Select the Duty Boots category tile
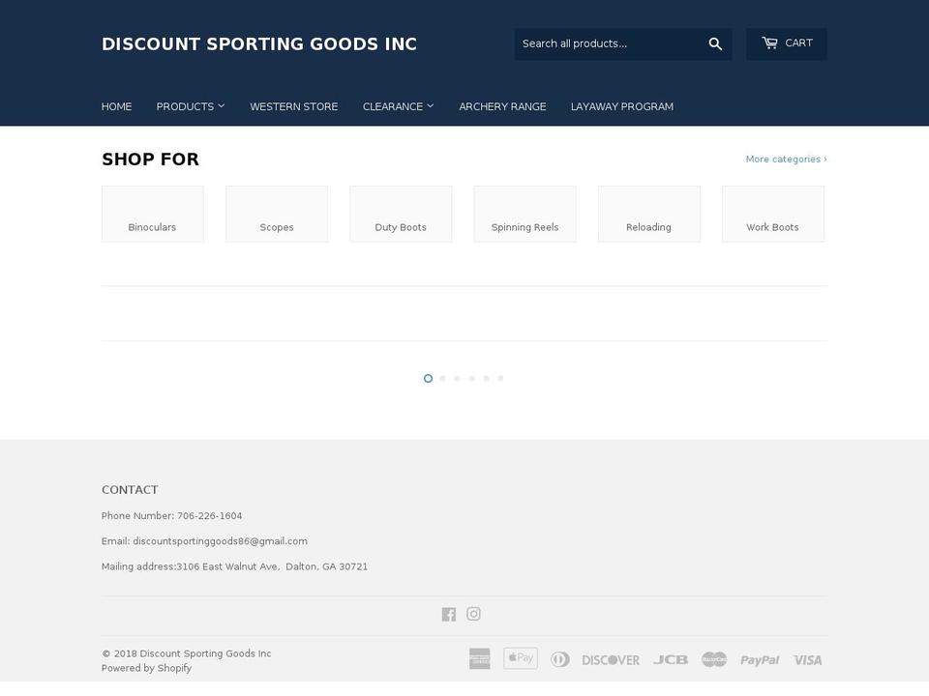This screenshot has width=929, height=696. [401, 214]
